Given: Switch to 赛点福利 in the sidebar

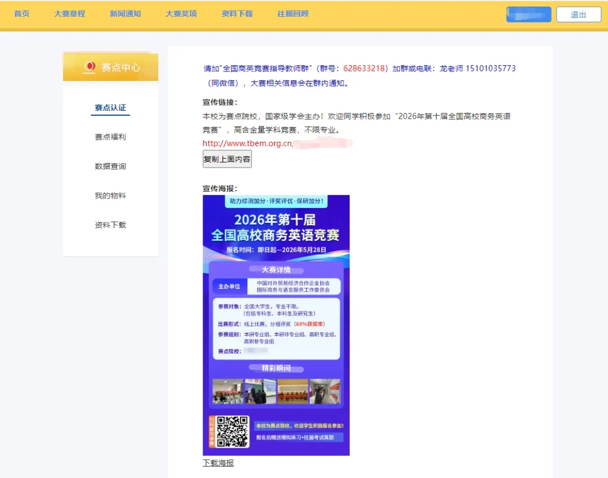Looking at the screenshot, I should [x=110, y=137].
